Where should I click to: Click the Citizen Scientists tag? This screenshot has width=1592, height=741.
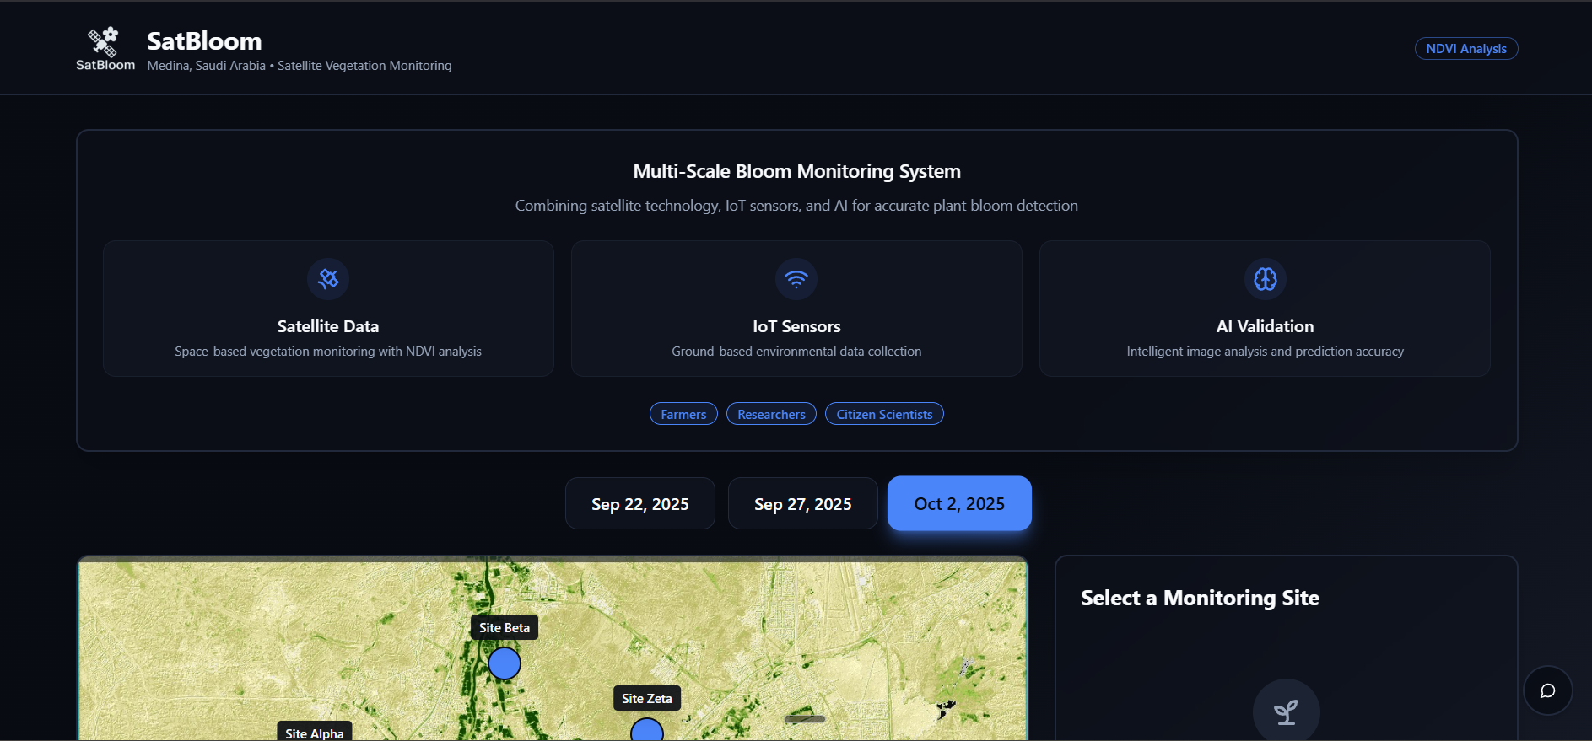(x=884, y=414)
